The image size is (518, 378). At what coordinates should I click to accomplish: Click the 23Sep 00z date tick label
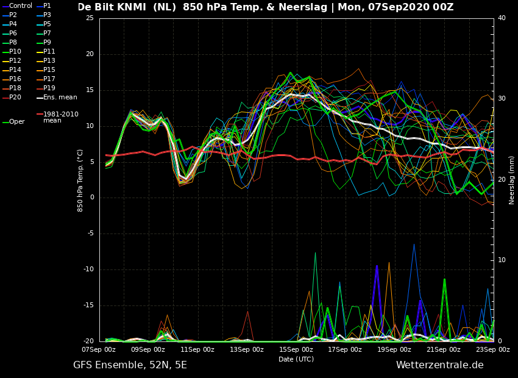point(493,349)
